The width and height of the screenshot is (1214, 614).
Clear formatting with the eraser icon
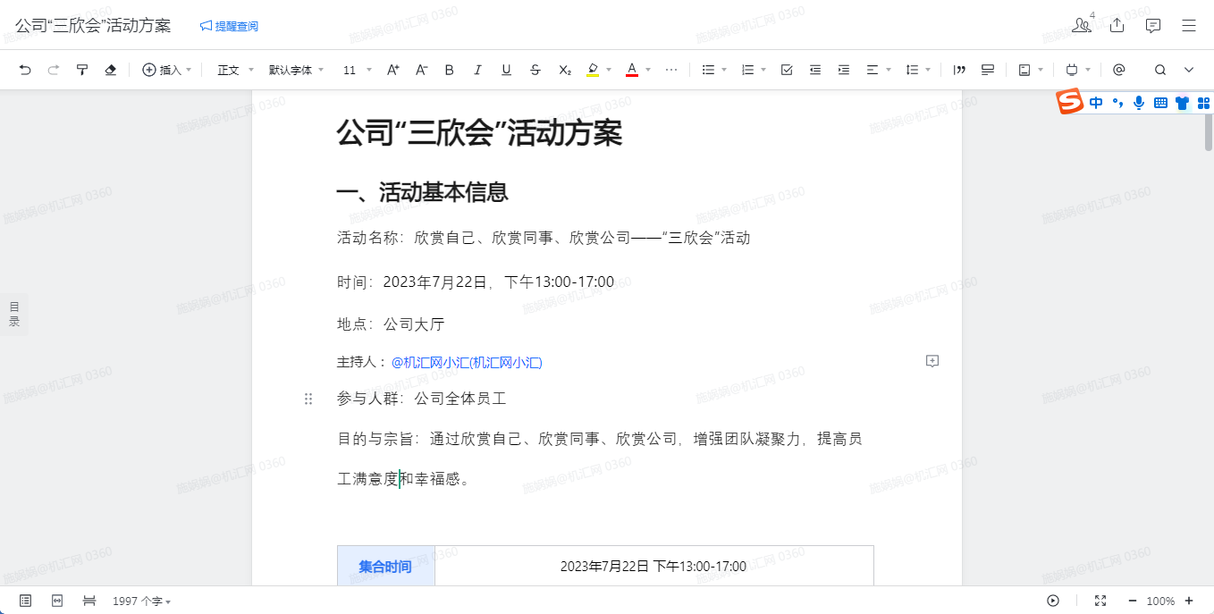[x=111, y=70]
